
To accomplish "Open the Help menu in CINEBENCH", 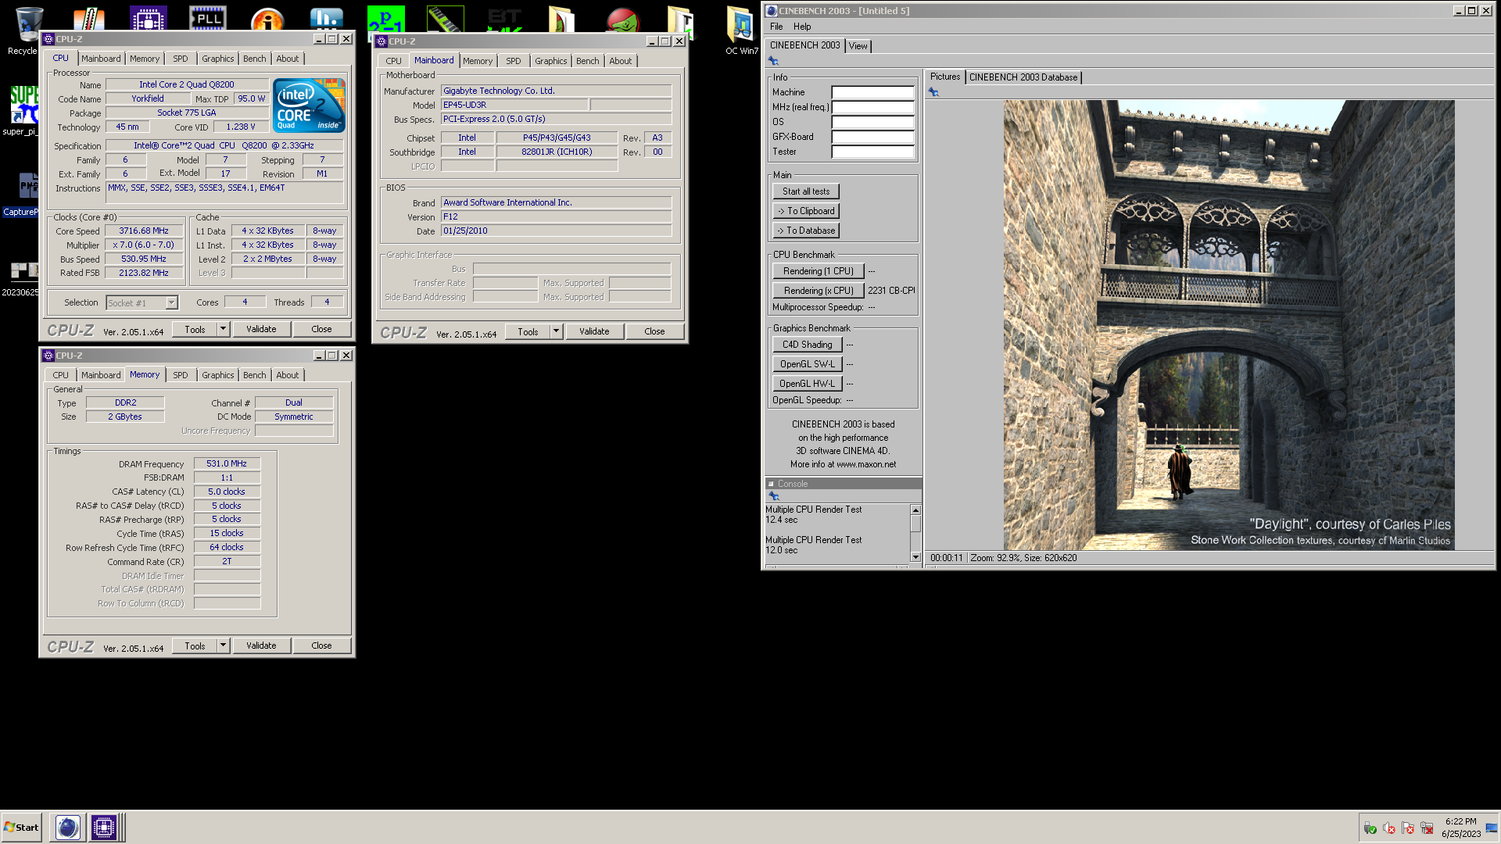I will tap(802, 27).
